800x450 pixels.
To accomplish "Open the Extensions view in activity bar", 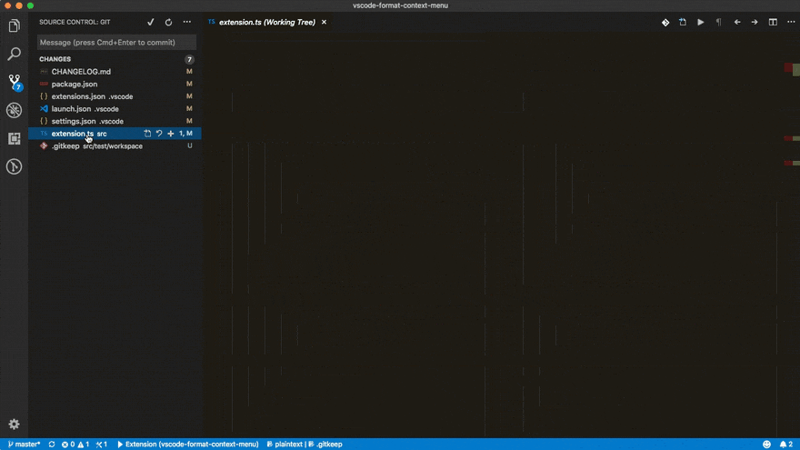I will [x=15, y=138].
